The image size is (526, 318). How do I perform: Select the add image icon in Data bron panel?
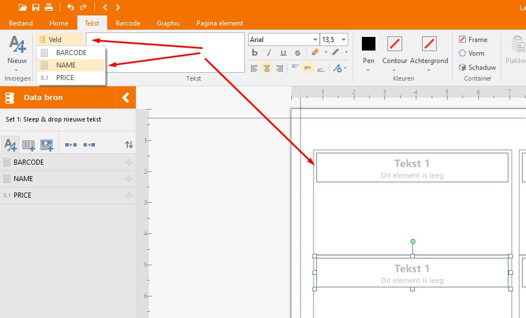tap(47, 145)
